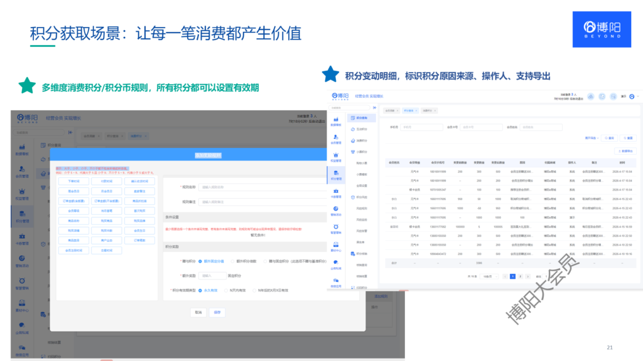This screenshot has height=361, width=643.
Task: Click second round header icon in right screenshot
Action: tap(602, 97)
